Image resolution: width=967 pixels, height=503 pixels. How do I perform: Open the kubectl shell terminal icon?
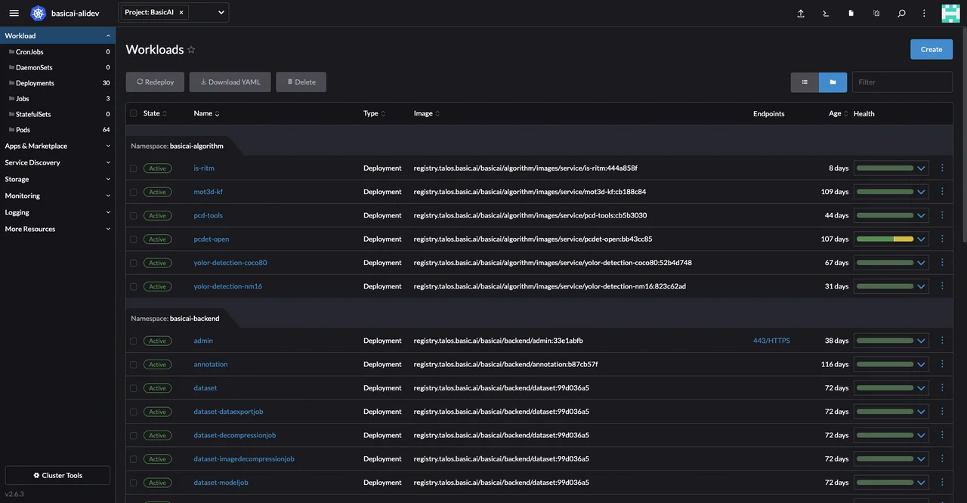coord(826,13)
